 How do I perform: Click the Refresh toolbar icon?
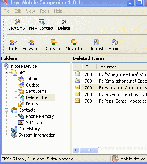[x=97, y=42]
